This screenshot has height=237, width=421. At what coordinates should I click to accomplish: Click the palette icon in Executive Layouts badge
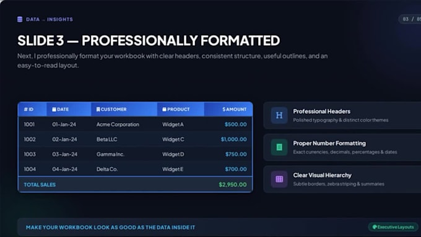click(375, 227)
